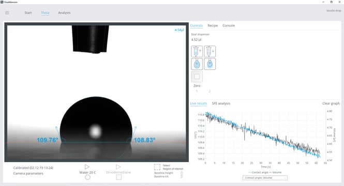
Task: Adjust the Baseline height stepper
Action: point(182,173)
